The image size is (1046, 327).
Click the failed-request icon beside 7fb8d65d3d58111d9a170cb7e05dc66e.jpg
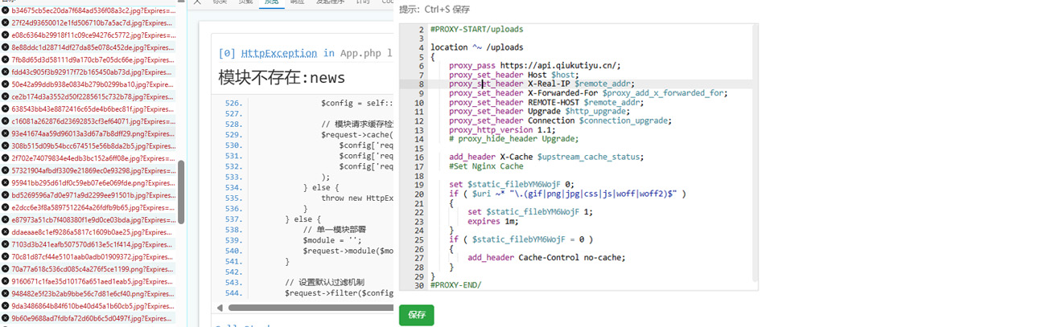pos(6,59)
